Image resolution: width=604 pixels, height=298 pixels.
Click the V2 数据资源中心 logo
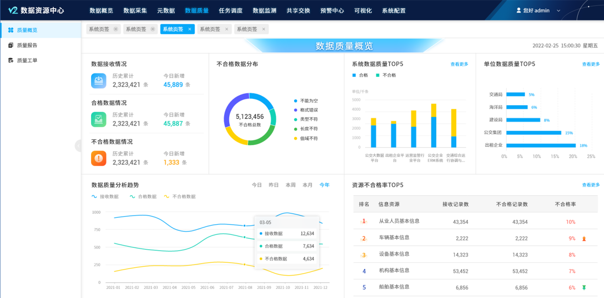(36, 10)
